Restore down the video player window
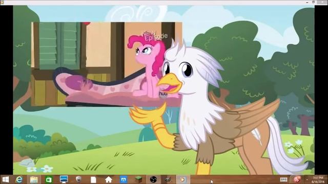Screen dimensions: 328x184 313,2
